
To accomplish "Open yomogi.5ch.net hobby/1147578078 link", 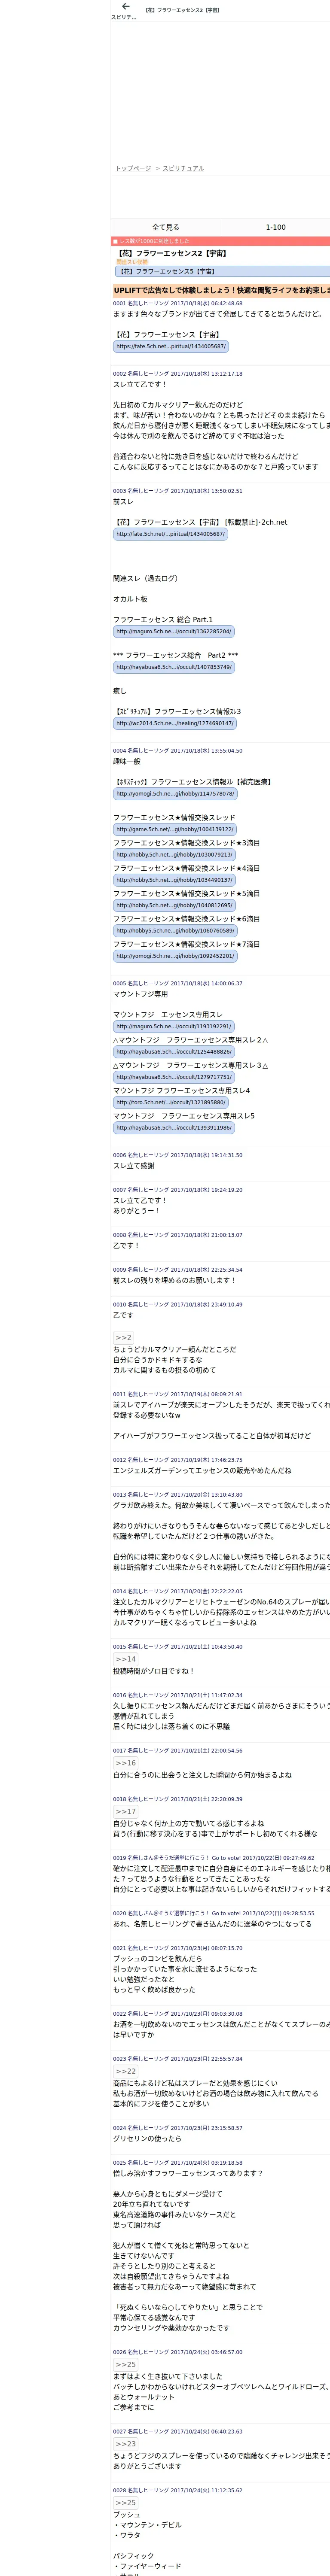I will [x=174, y=794].
